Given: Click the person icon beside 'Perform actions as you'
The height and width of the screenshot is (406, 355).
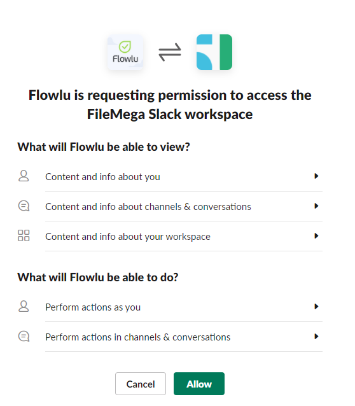Looking at the screenshot, I should tap(24, 307).
